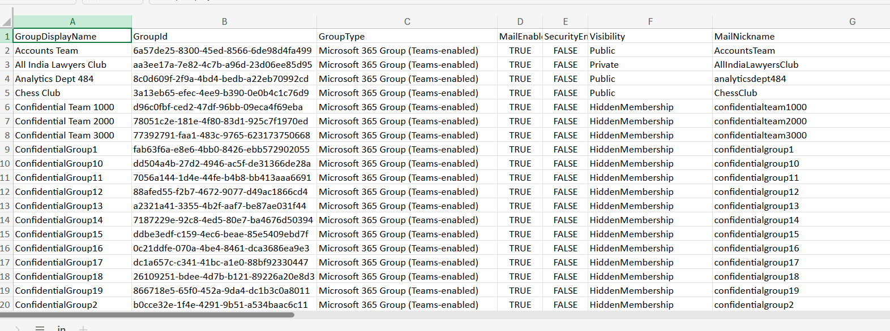Click the GroupDisplayName header cell
This screenshot has width=890, height=331.
click(x=72, y=37)
